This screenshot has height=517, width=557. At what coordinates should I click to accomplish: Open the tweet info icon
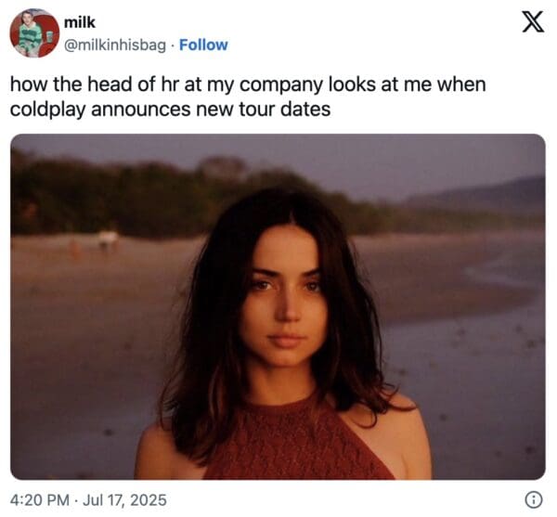click(x=533, y=499)
